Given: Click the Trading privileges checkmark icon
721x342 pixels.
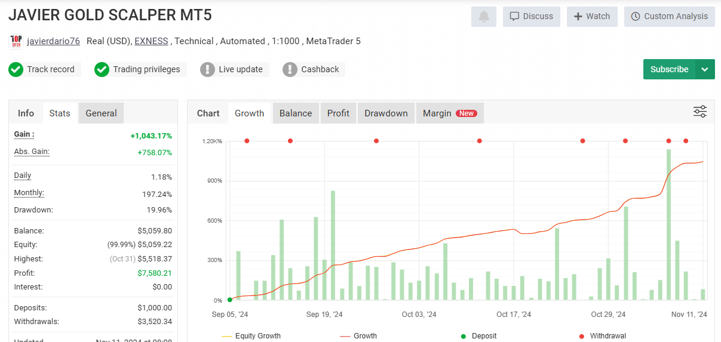Looking at the screenshot, I should coord(102,70).
